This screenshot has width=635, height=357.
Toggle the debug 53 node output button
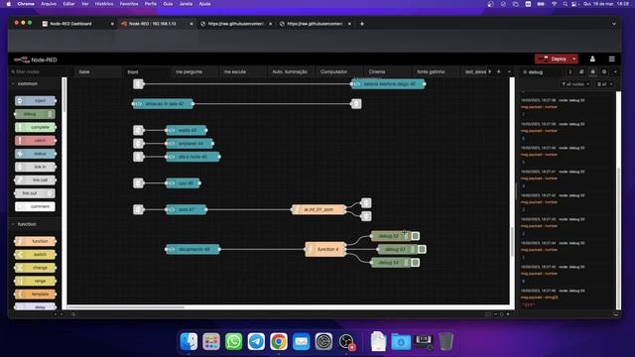coord(422,249)
